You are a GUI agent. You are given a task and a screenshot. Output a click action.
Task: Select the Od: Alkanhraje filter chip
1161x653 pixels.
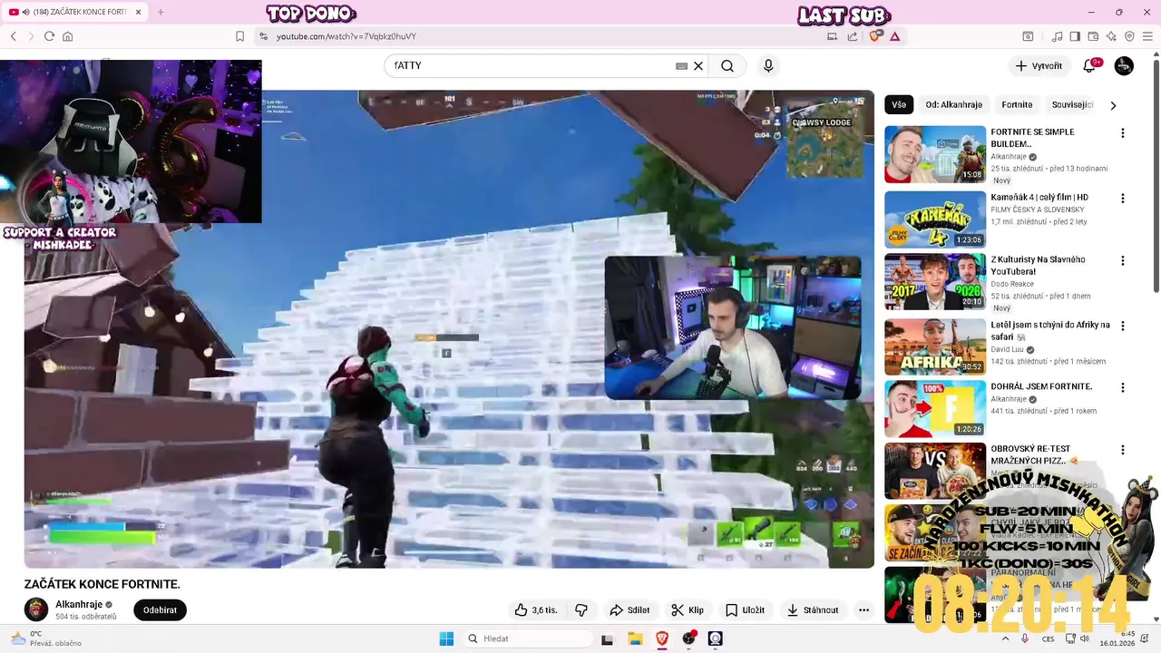pyautogui.click(x=954, y=104)
